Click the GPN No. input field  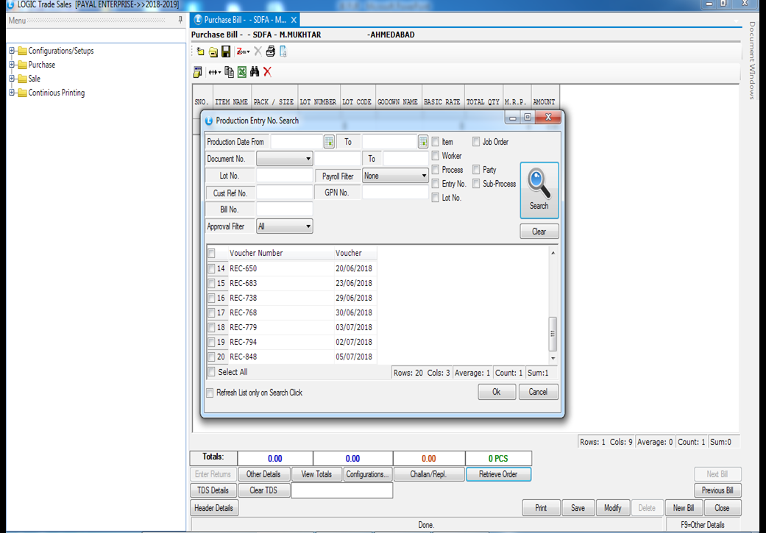pyautogui.click(x=395, y=193)
